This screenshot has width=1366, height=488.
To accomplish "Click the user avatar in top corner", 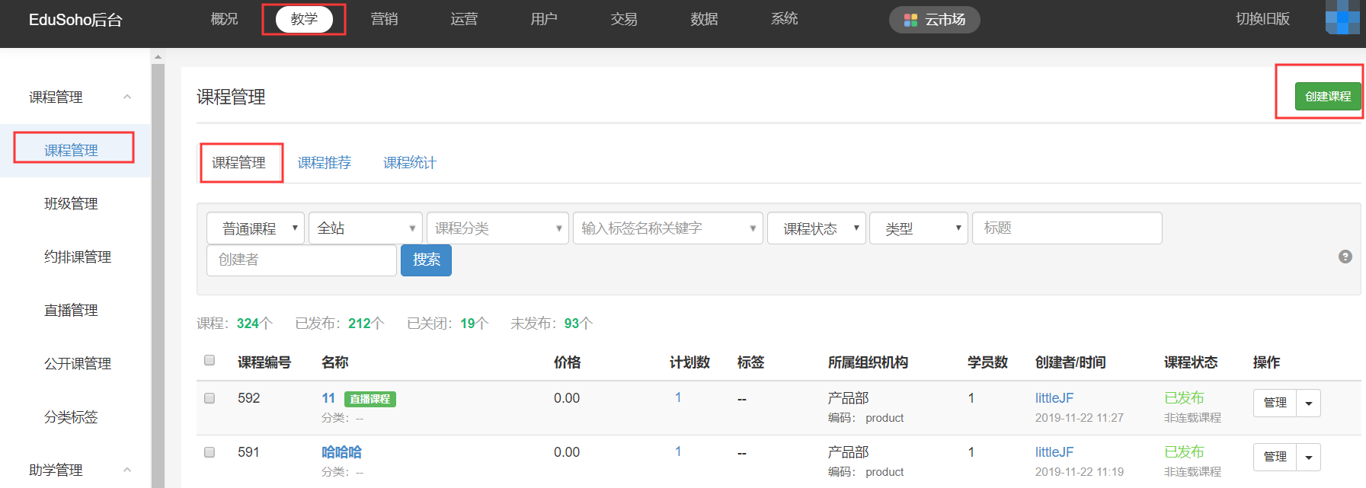I will (1345, 18).
